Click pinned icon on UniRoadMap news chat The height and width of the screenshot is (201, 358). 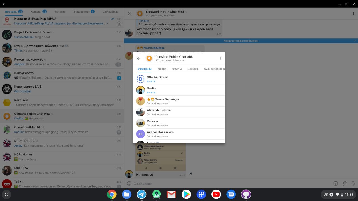coord(119,24)
